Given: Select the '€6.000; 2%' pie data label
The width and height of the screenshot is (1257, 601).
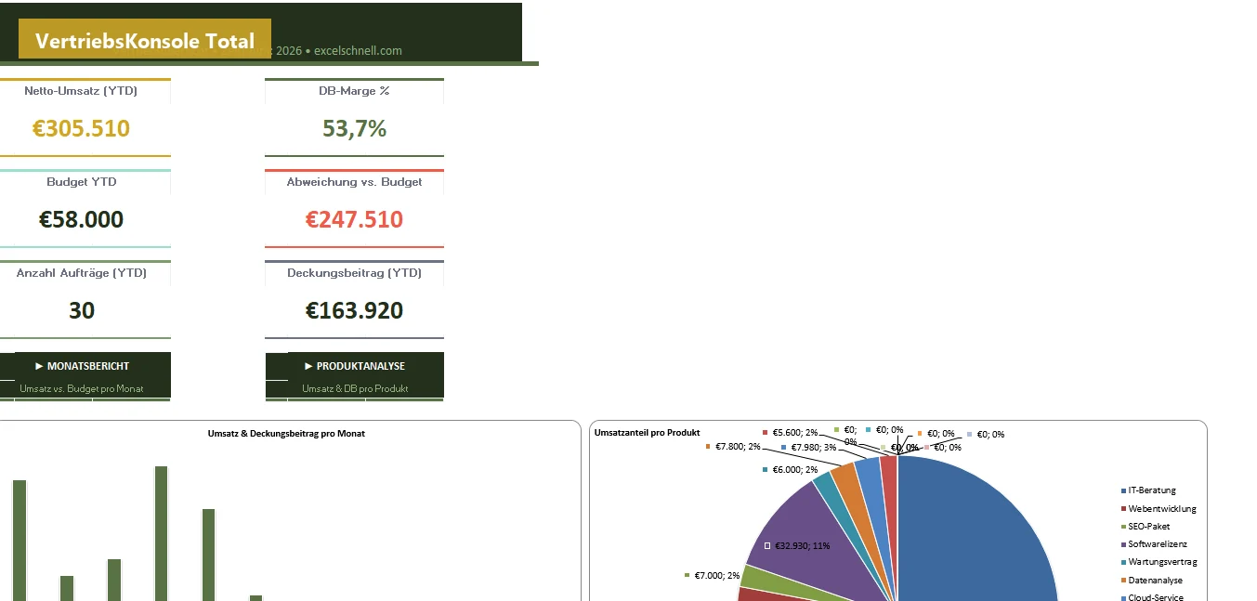Looking at the screenshot, I should 790,470.
